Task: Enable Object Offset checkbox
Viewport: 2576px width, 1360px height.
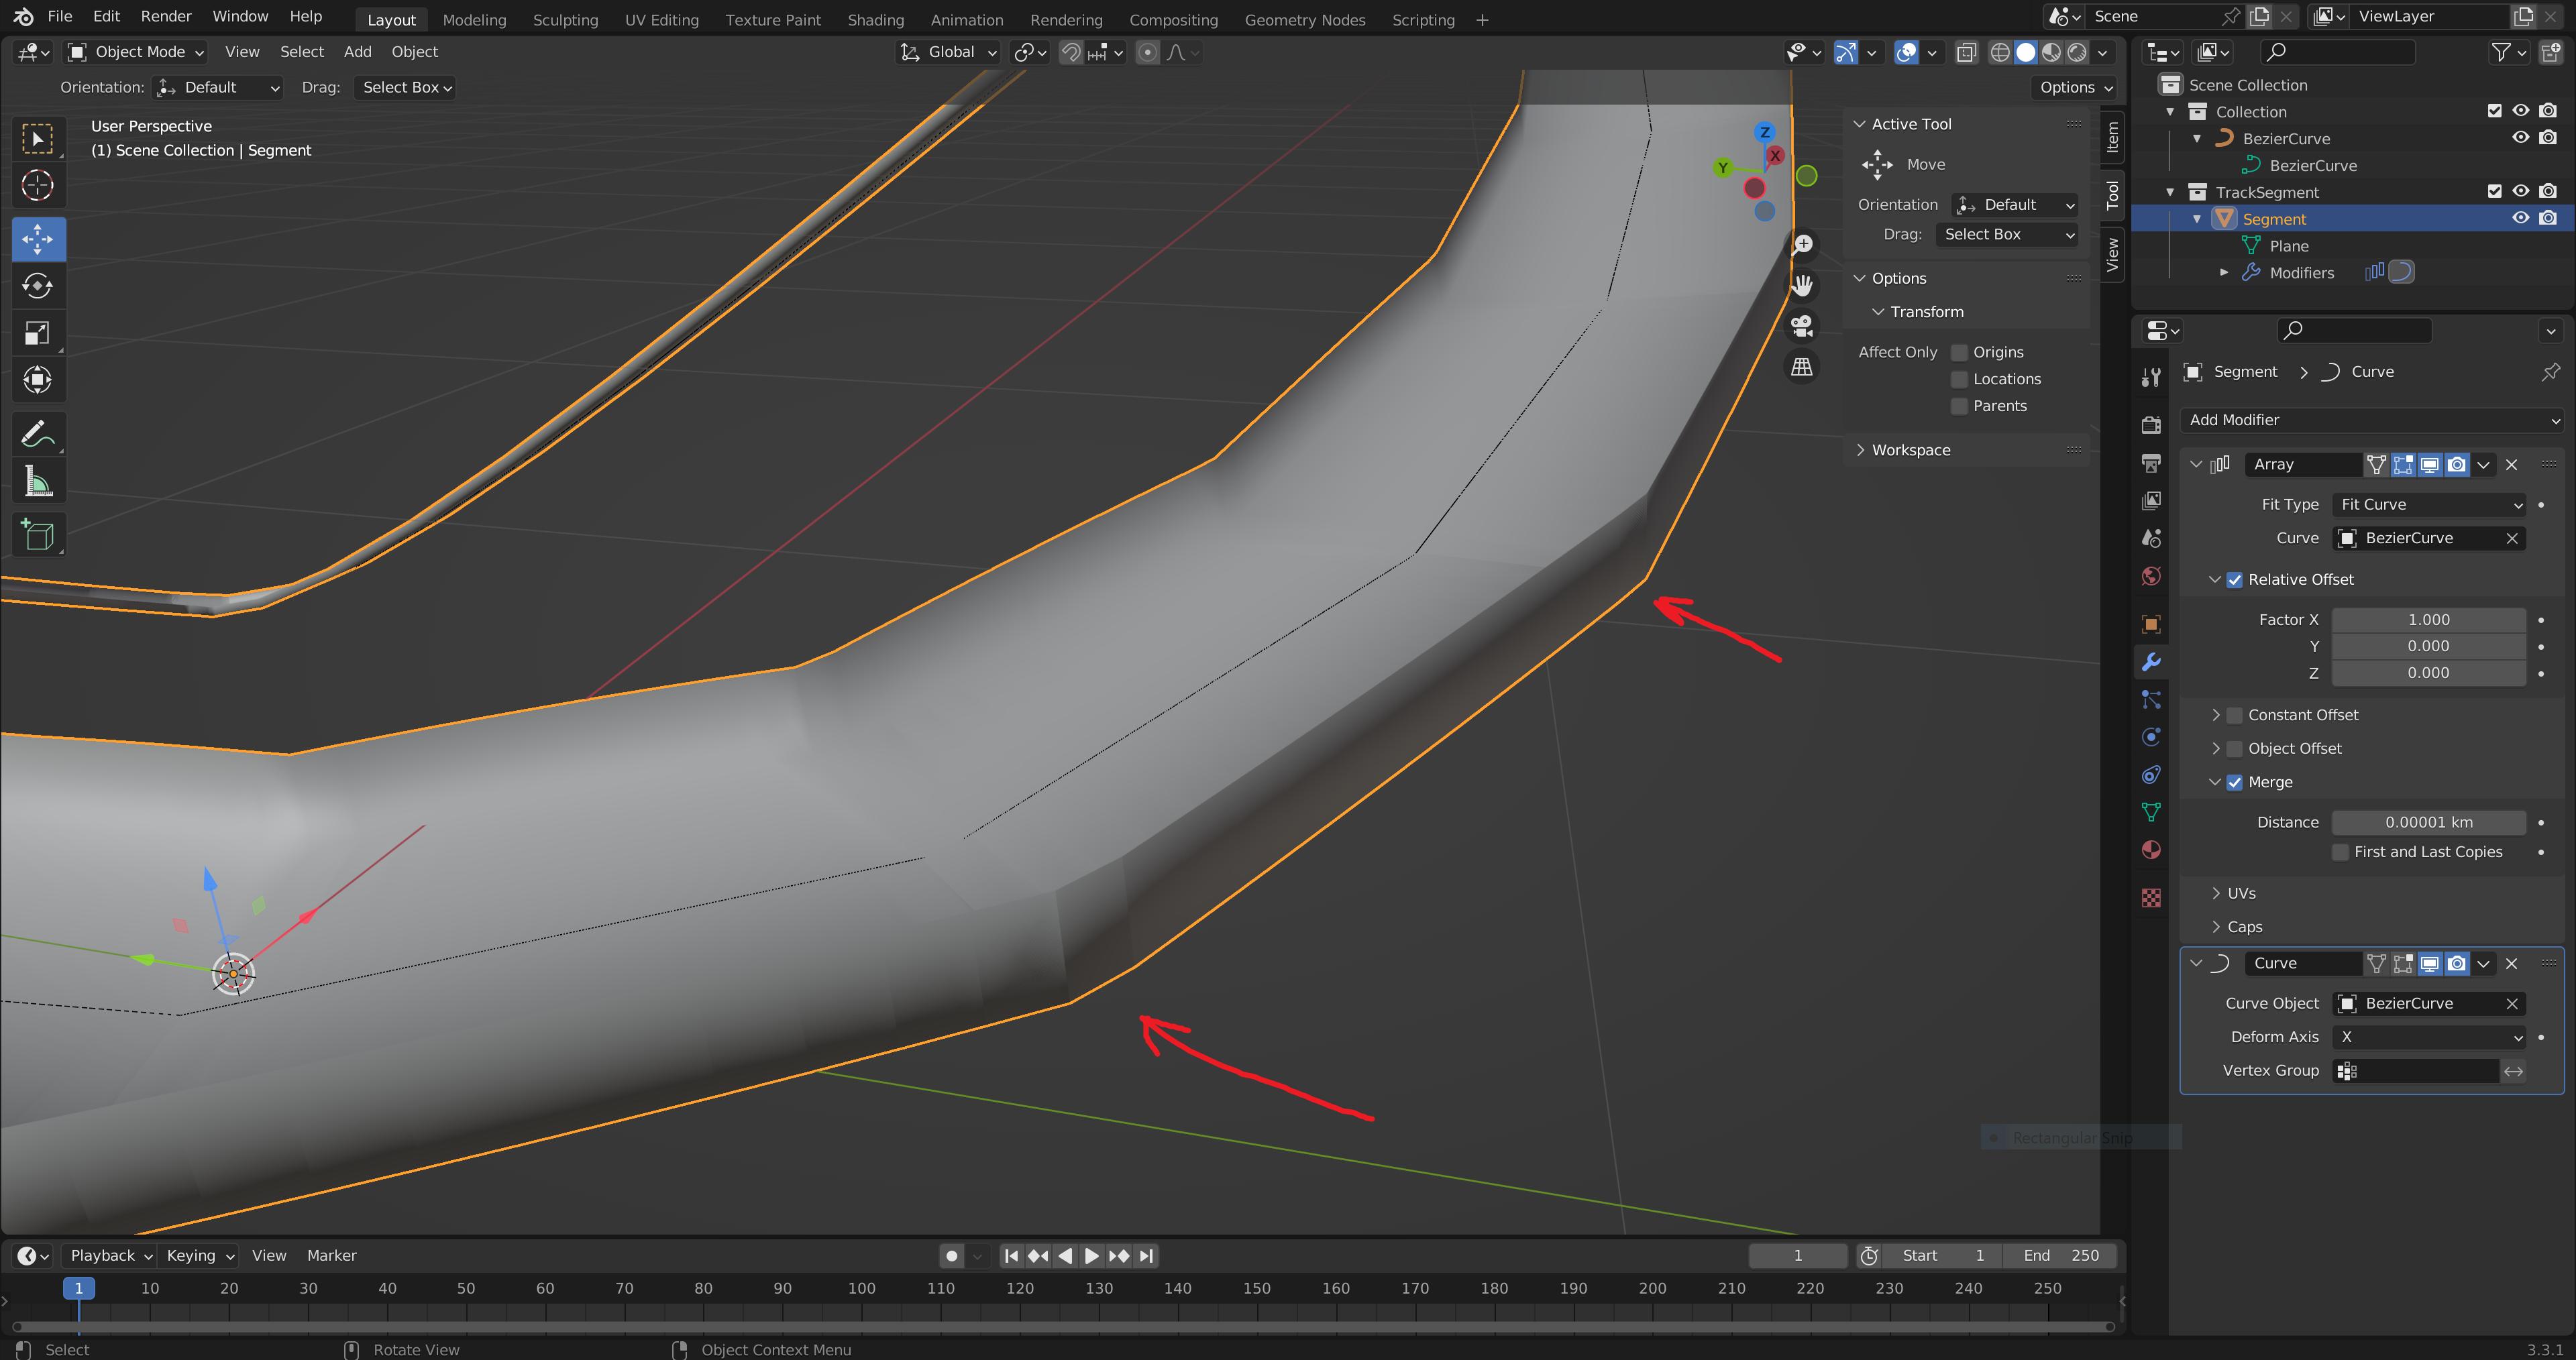Action: point(2235,749)
